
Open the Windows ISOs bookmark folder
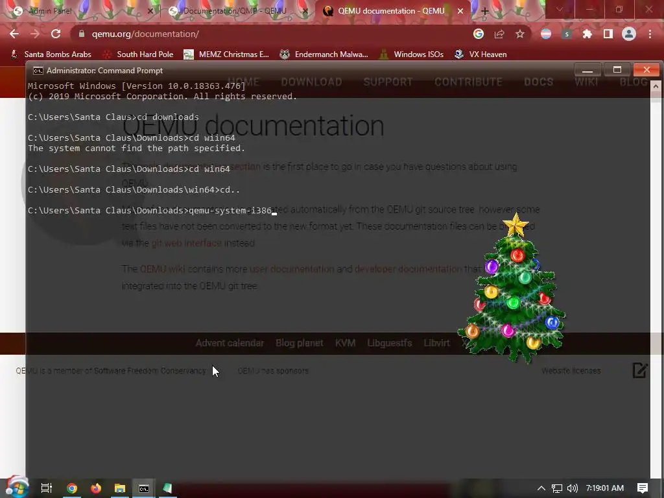click(411, 54)
